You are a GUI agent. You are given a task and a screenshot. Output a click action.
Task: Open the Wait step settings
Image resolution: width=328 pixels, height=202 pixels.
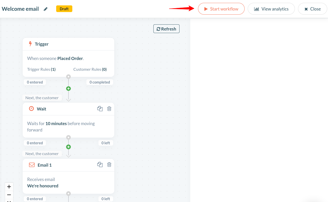[61, 126]
